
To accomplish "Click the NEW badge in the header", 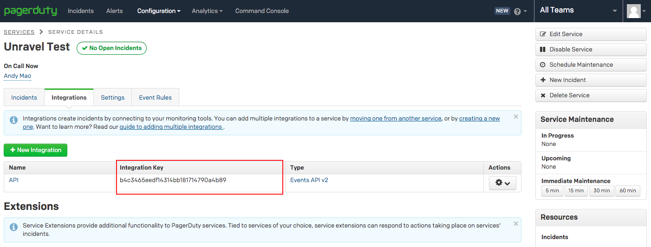I will pyautogui.click(x=502, y=11).
